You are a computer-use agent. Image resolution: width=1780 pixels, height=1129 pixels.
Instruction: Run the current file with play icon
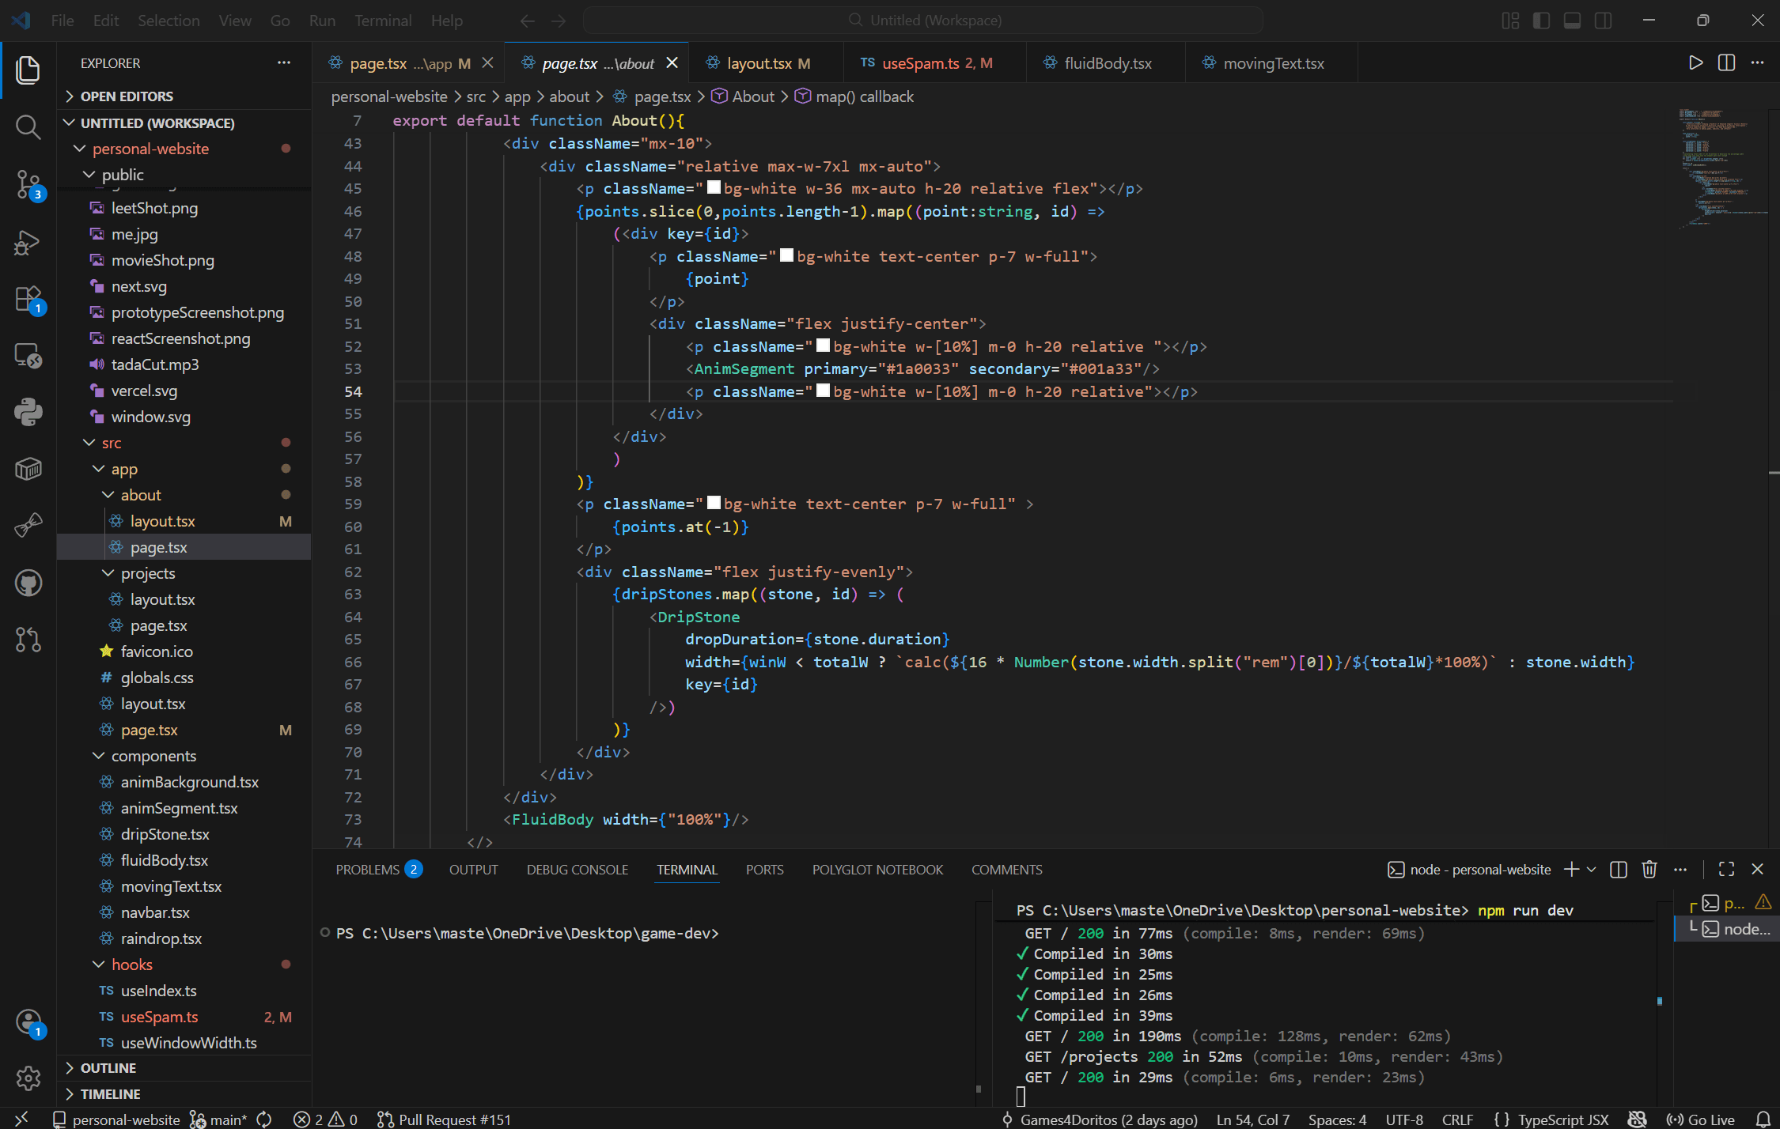(x=1695, y=62)
